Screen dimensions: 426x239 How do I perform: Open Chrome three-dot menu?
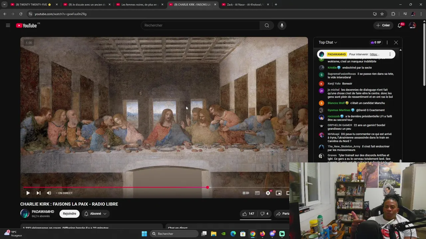point(421,14)
